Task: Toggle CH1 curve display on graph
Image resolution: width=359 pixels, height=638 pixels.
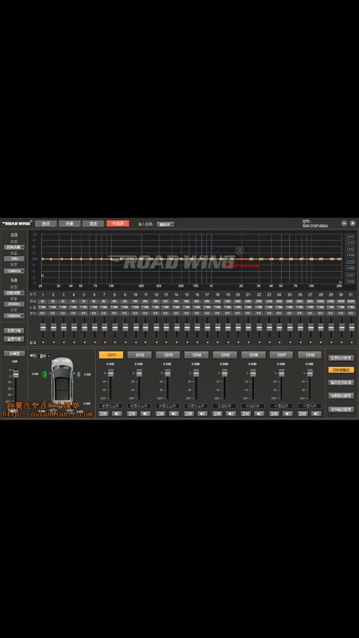Action: coord(350,237)
